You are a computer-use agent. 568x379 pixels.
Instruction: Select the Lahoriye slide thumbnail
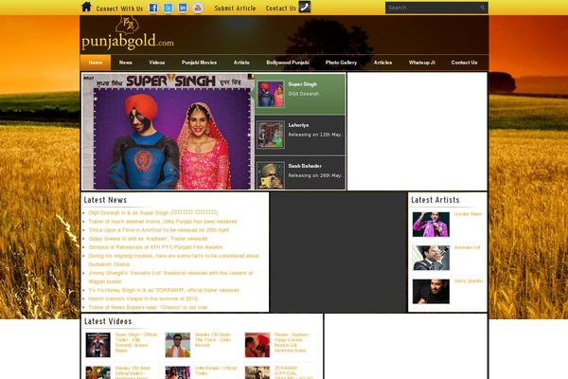pos(271,135)
